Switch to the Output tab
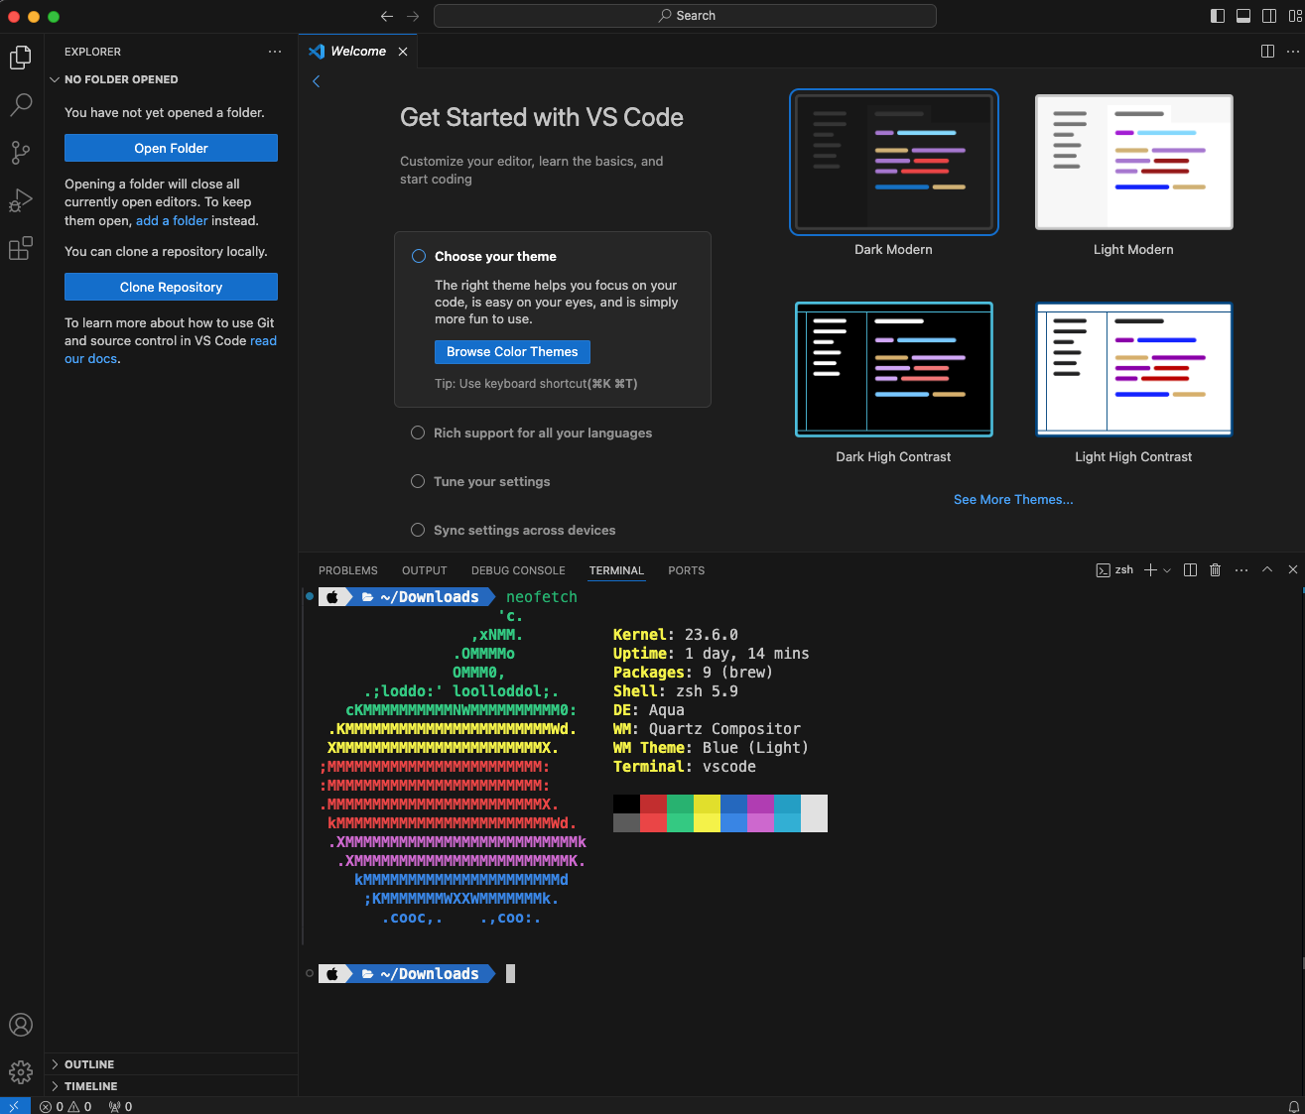This screenshot has height=1114, width=1305. coord(425,570)
